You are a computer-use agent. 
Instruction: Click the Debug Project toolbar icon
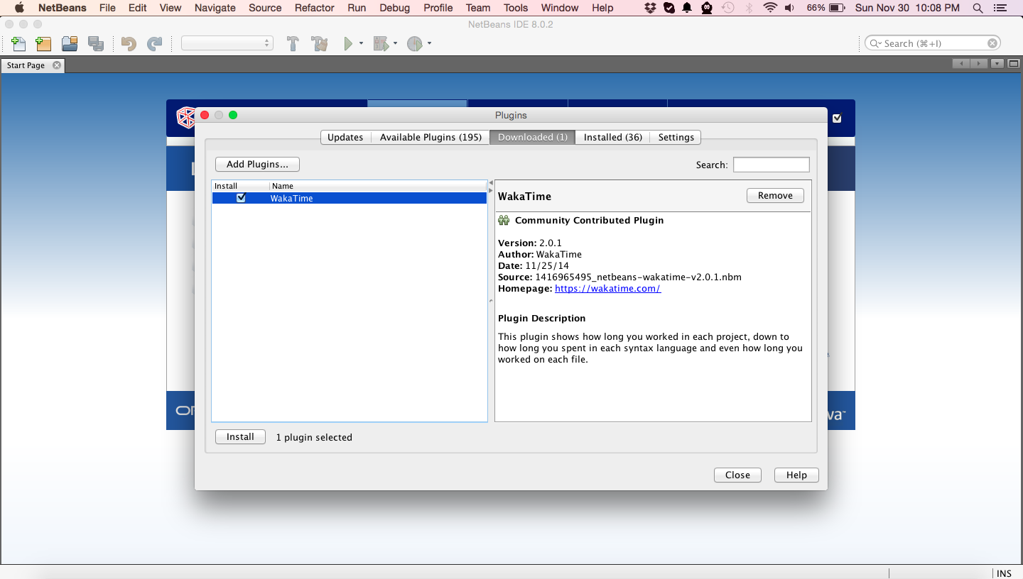click(381, 43)
